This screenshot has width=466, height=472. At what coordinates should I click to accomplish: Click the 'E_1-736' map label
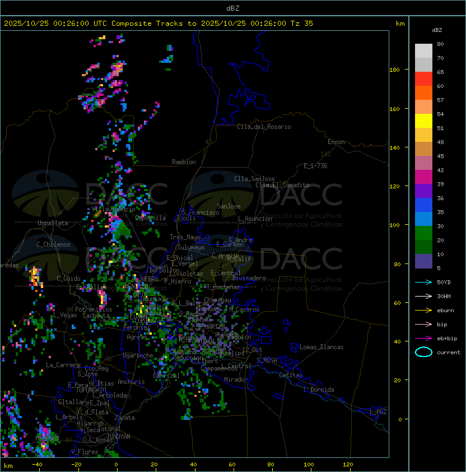[x=315, y=166]
